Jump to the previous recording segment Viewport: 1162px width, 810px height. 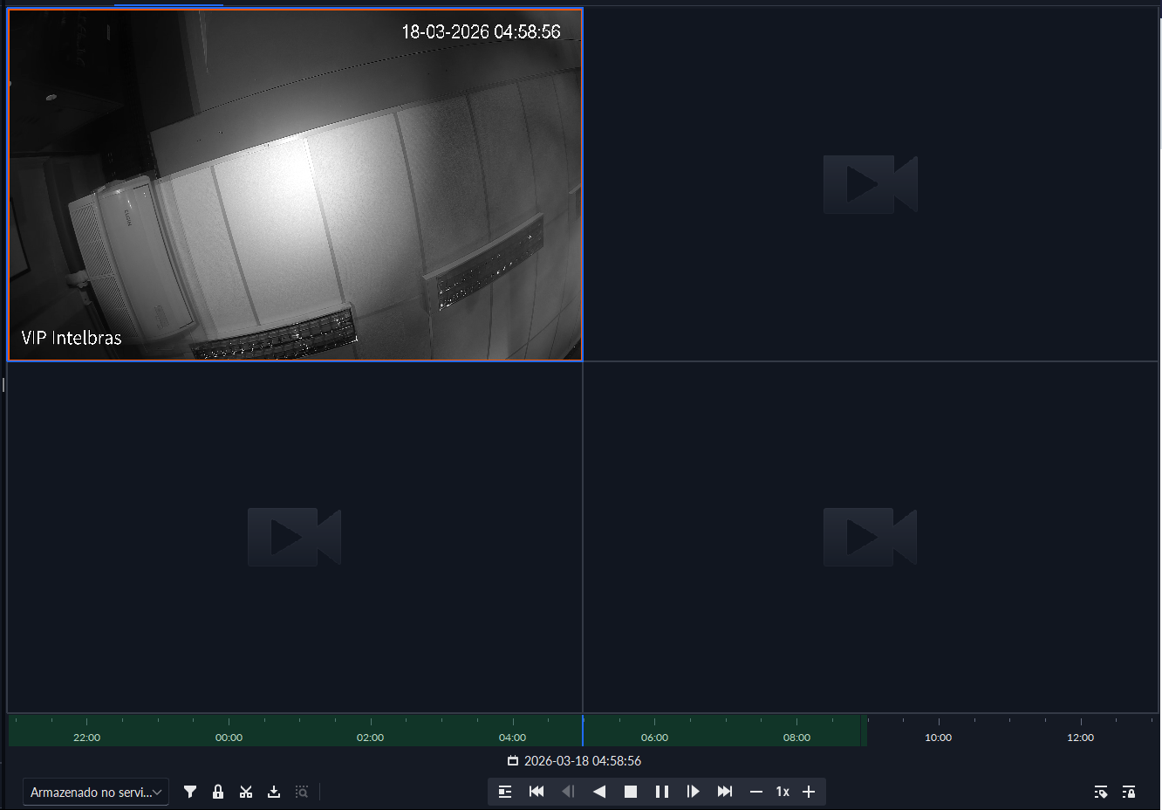click(537, 792)
